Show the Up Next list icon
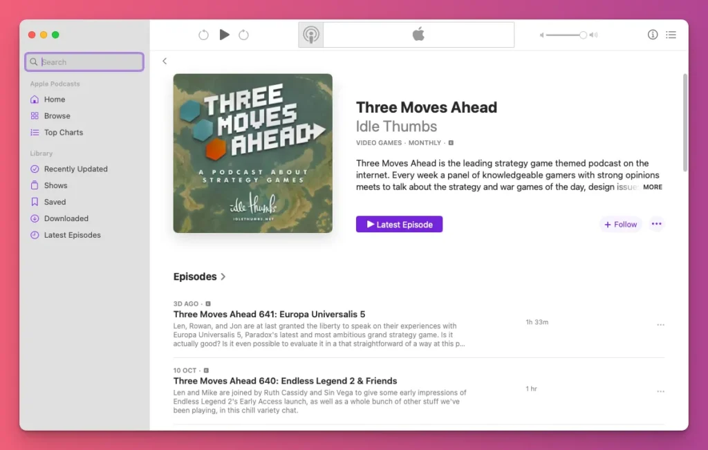This screenshot has width=708, height=450. pos(671,35)
